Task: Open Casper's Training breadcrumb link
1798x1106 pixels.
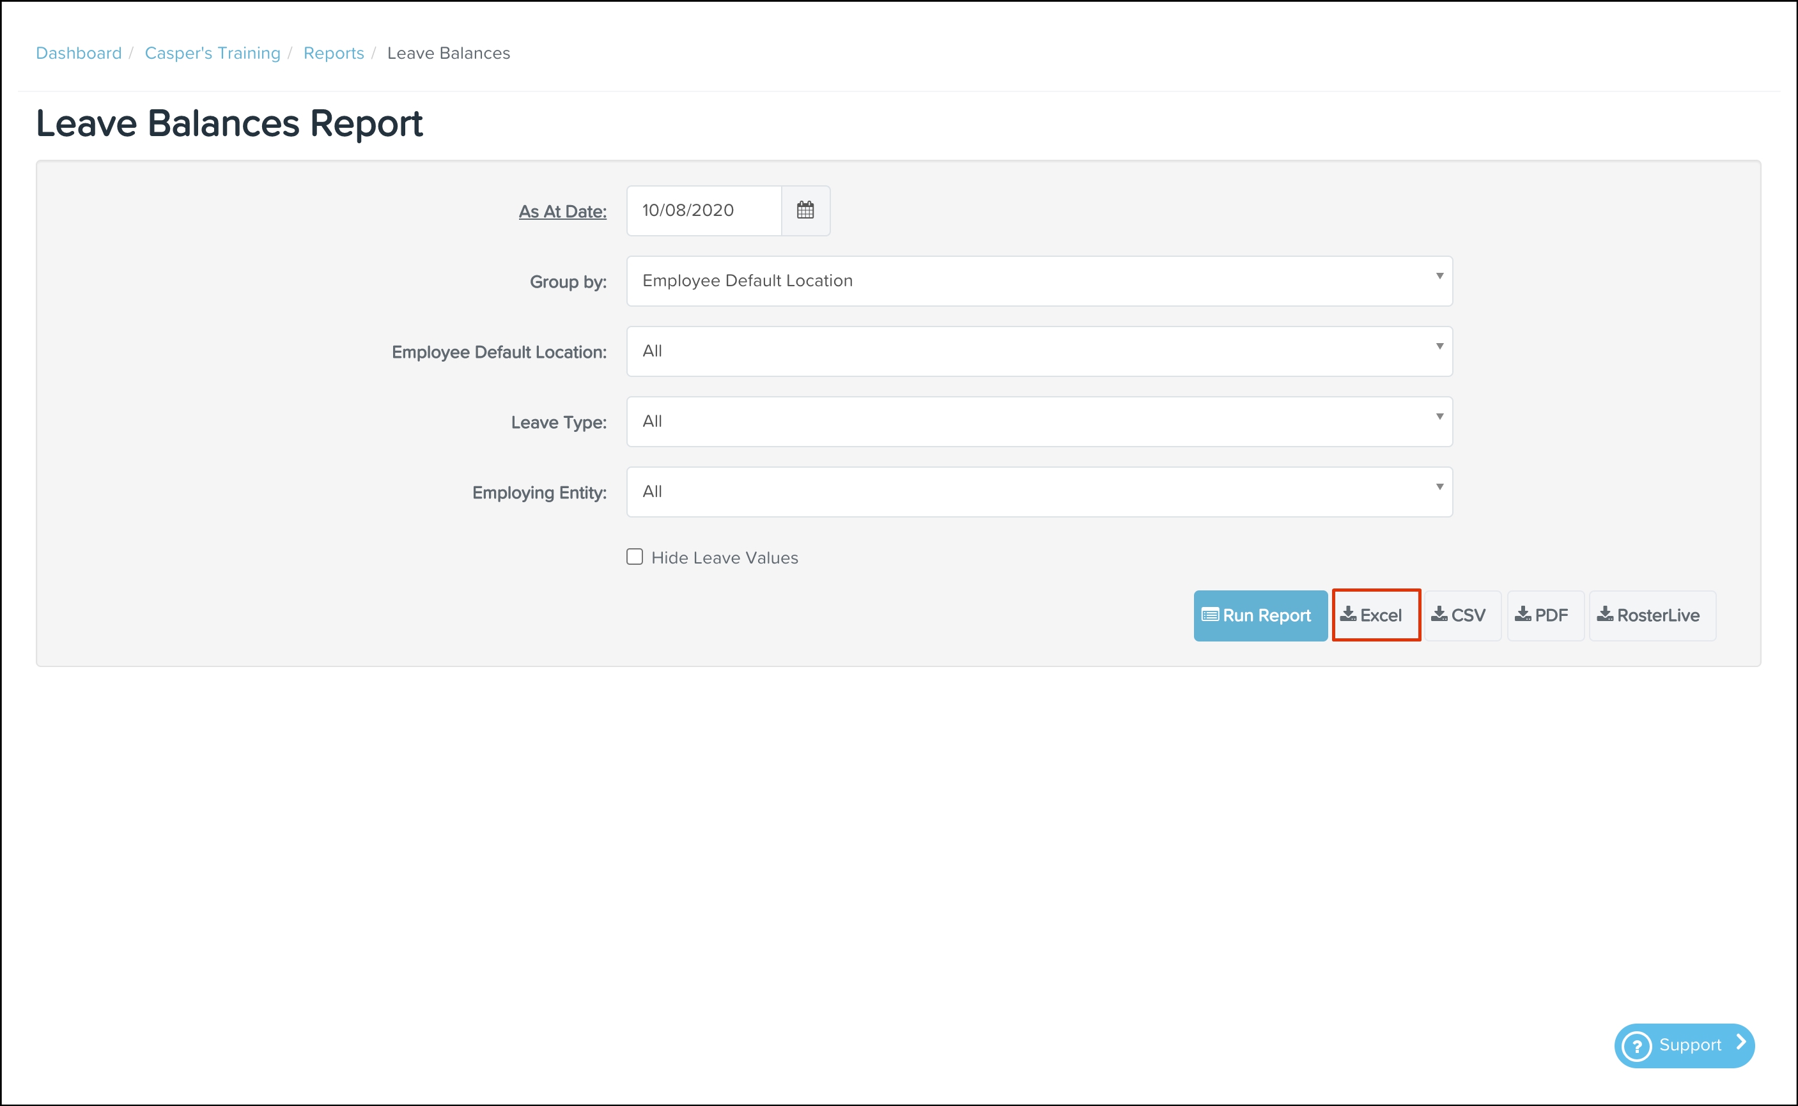Action: pyautogui.click(x=212, y=54)
